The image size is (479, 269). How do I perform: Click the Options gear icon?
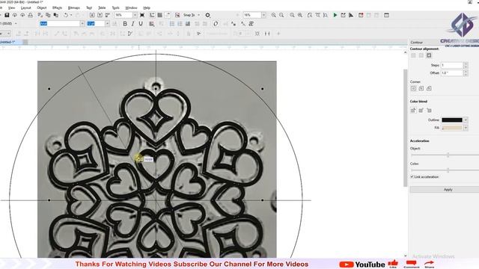208,15
